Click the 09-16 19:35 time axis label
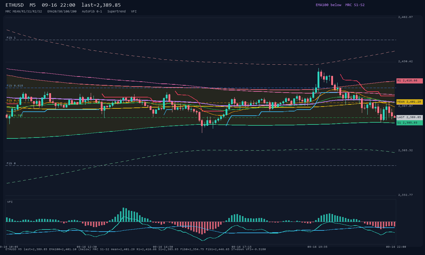The image size is (425, 255). [x=318, y=247]
